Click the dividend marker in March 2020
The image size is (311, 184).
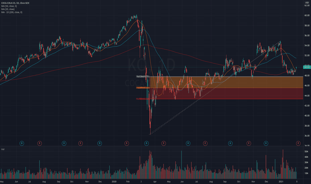point(146,143)
